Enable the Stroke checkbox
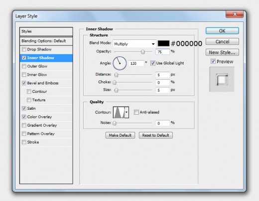 [24, 142]
